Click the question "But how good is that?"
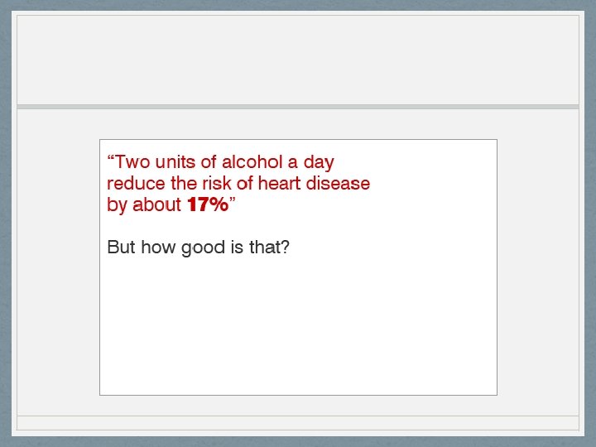This screenshot has height=447, width=596. point(199,247)
